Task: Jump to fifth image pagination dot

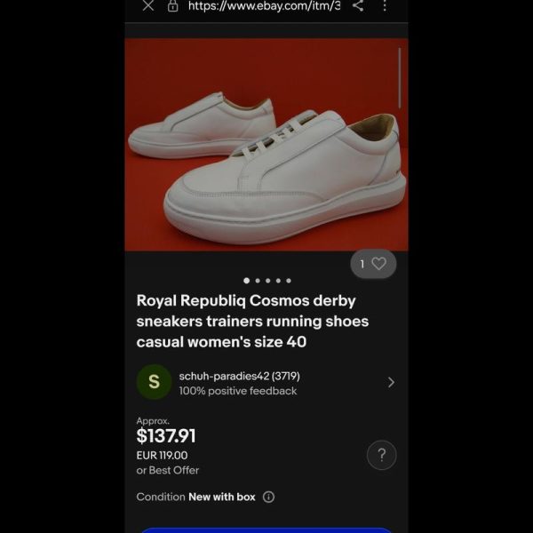Action: click(x=289, y=281)
